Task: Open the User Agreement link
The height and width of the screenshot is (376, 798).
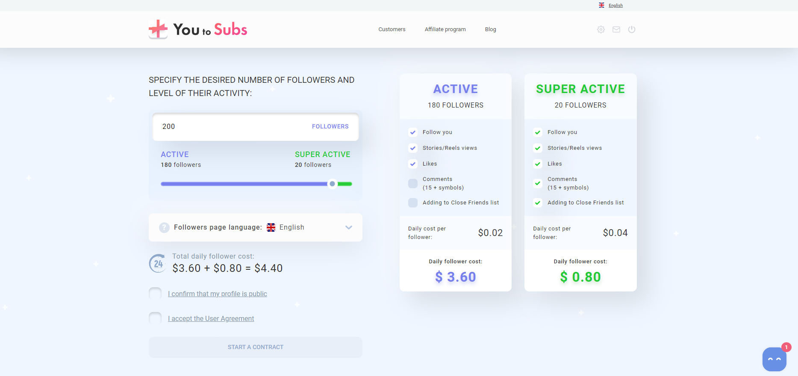Action: point(211,319)
